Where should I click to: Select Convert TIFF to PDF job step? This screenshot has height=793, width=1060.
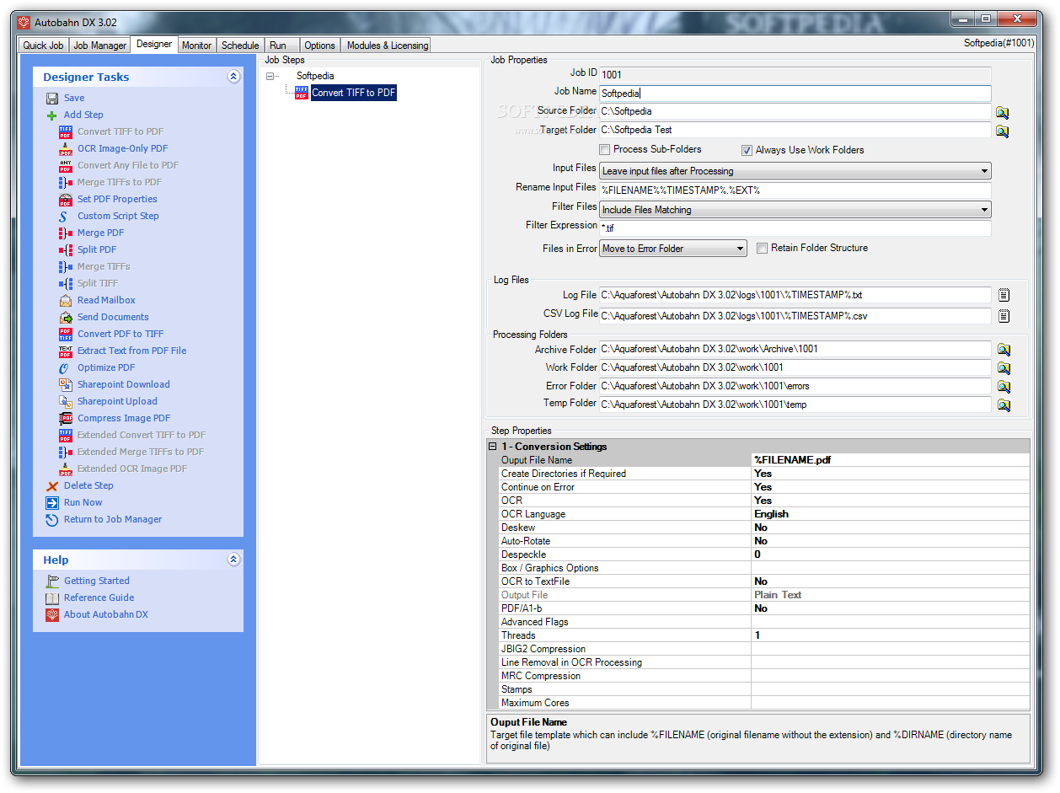tap(353, 93)
